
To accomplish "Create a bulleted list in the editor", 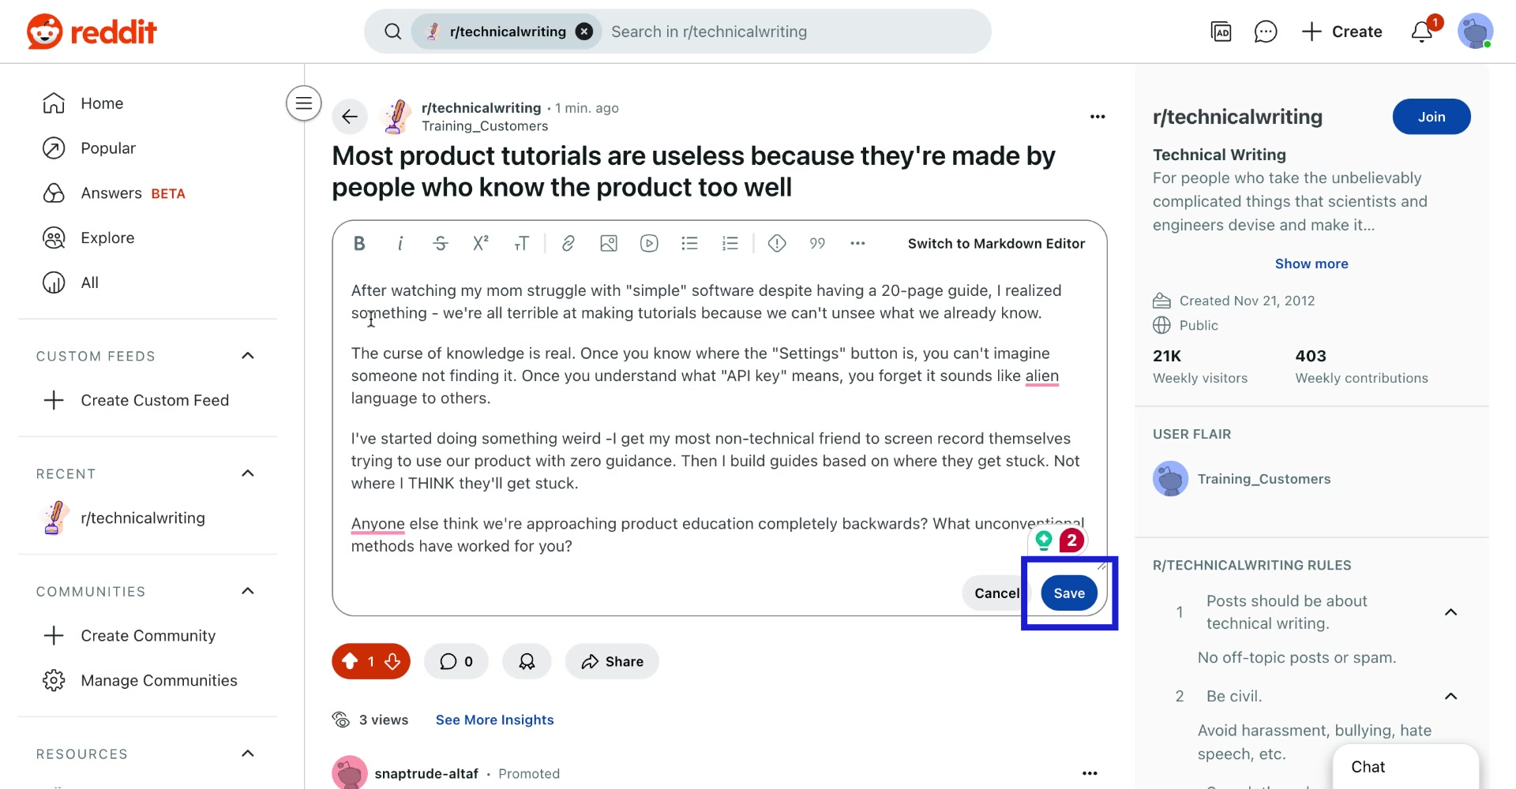I will pos(690,243).
